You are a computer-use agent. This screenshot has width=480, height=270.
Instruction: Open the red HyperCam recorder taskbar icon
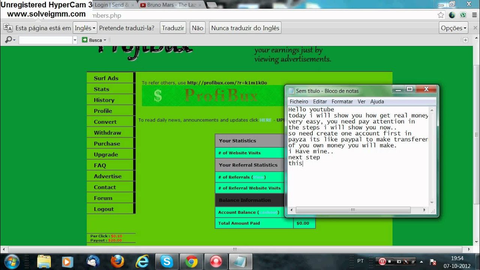[216, 261]
